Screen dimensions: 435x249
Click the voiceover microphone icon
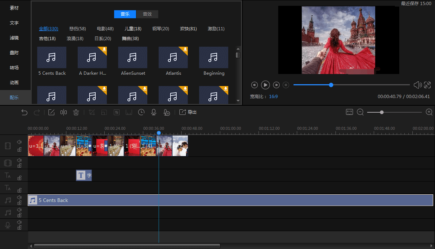point(154,112)
